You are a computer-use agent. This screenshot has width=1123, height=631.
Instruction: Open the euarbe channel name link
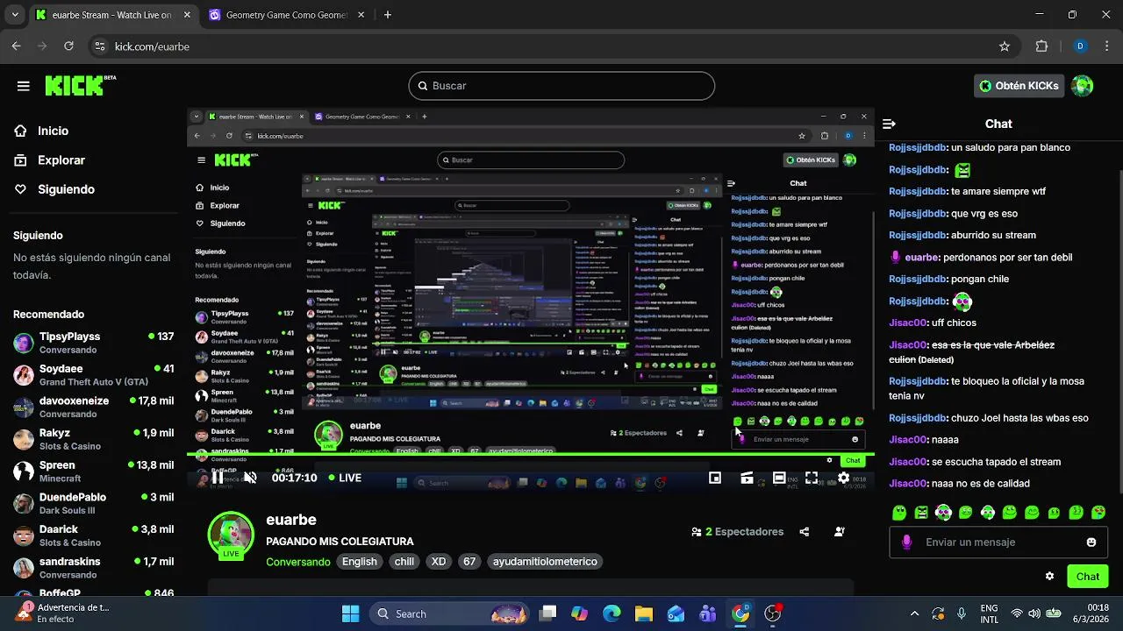point(291,520)
